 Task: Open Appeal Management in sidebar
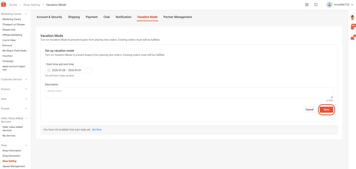pyautogui.click(x=14, y=166)
